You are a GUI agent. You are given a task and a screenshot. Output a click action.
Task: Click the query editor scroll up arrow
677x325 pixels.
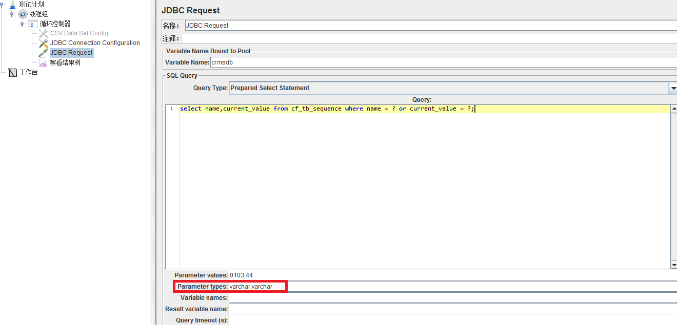pos(674,109)
